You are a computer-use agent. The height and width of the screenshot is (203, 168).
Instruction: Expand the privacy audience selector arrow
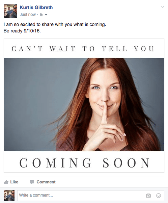coord(46,15)
